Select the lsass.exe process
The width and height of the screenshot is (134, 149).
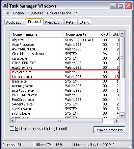coord(65,81)
